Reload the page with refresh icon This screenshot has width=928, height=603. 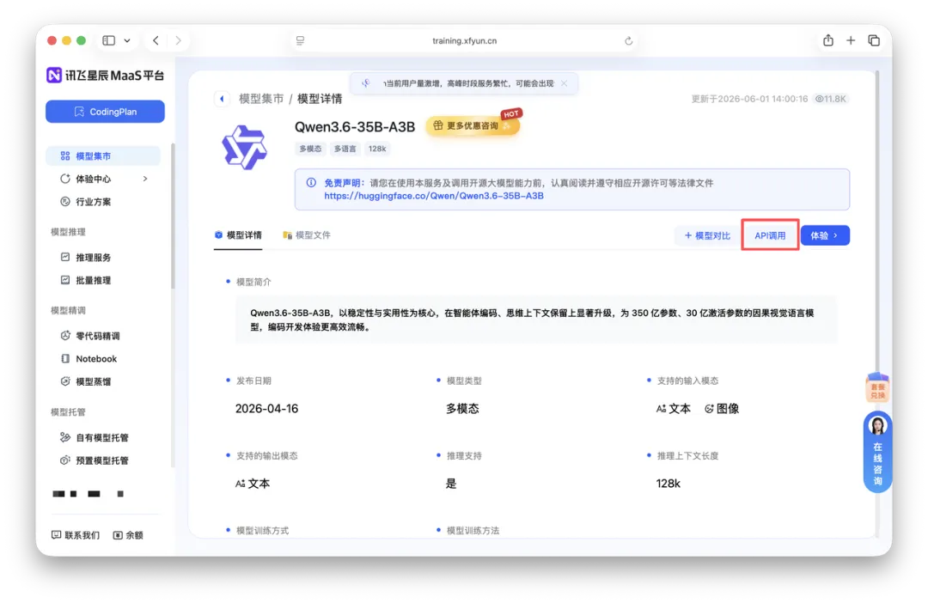(x=628, y=41)
